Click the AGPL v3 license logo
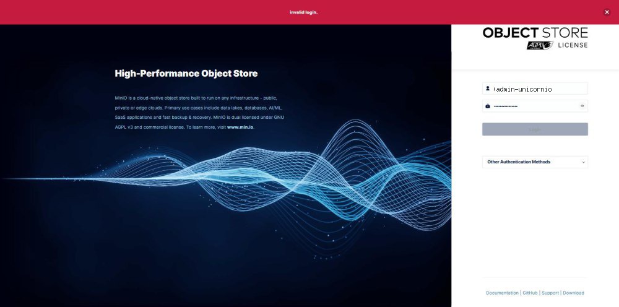Viewport: 619px width, 307px height. (x=540, y=45)
